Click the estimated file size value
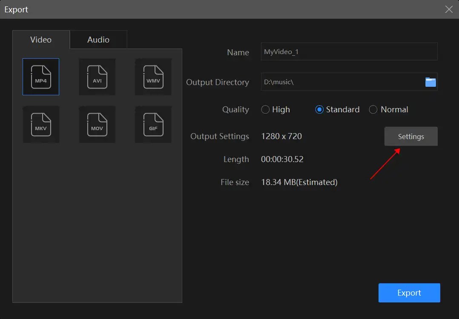Image resolution: width=459 pixels, height=319 pixels. [299, 182]
